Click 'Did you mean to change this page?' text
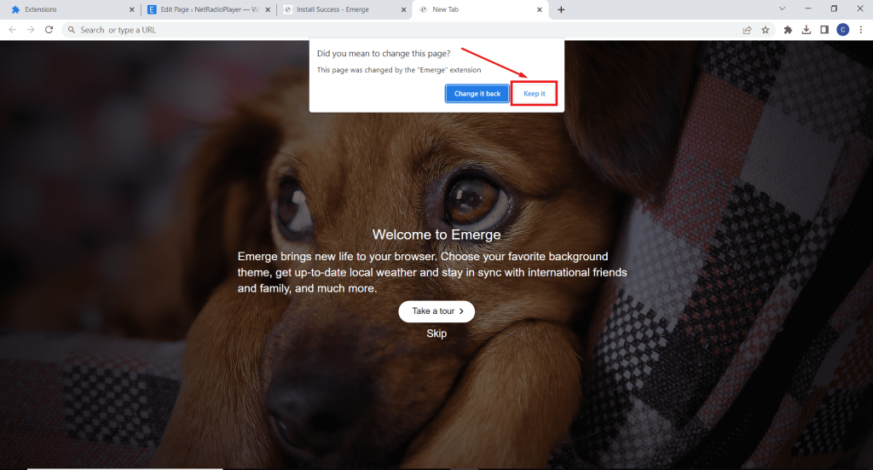The width and height of the screenshot is (873, 470). point(384,54)
